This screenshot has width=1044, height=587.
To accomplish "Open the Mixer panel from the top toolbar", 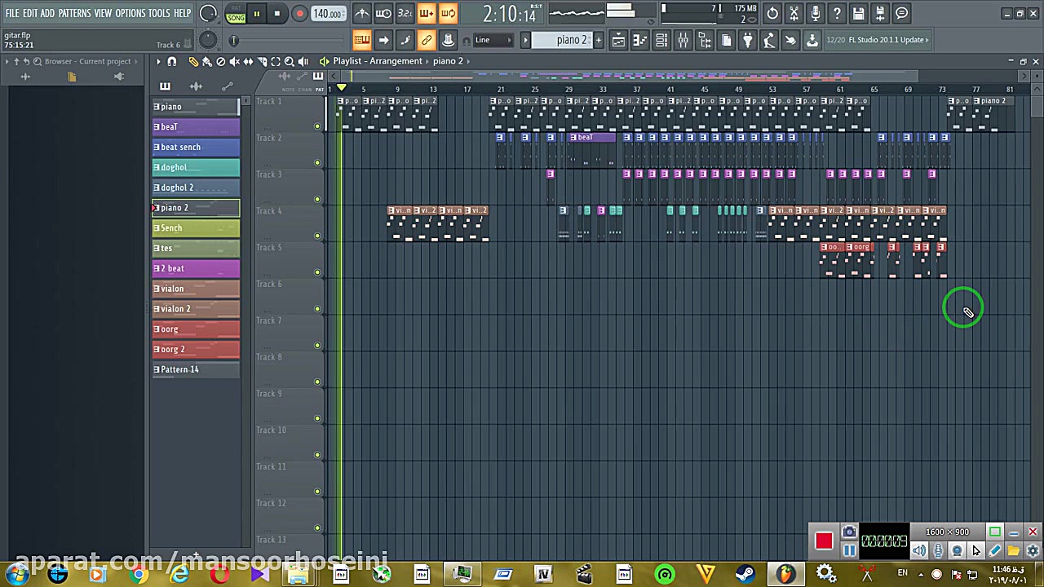I will tap(683, 40).
